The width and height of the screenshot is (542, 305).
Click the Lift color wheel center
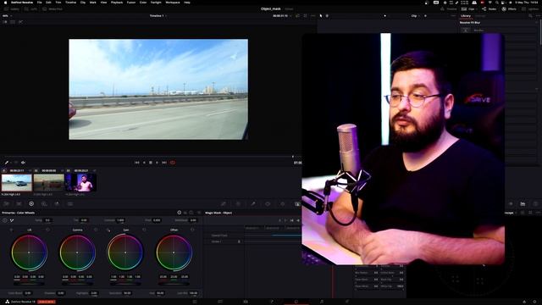pos(29,252)
